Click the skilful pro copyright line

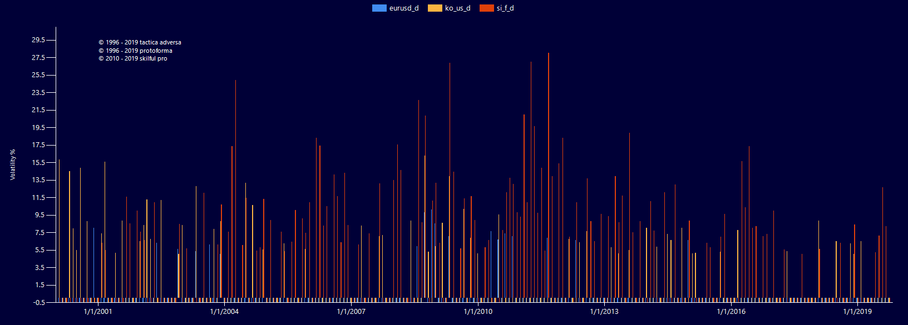click(x=132, y=58)
